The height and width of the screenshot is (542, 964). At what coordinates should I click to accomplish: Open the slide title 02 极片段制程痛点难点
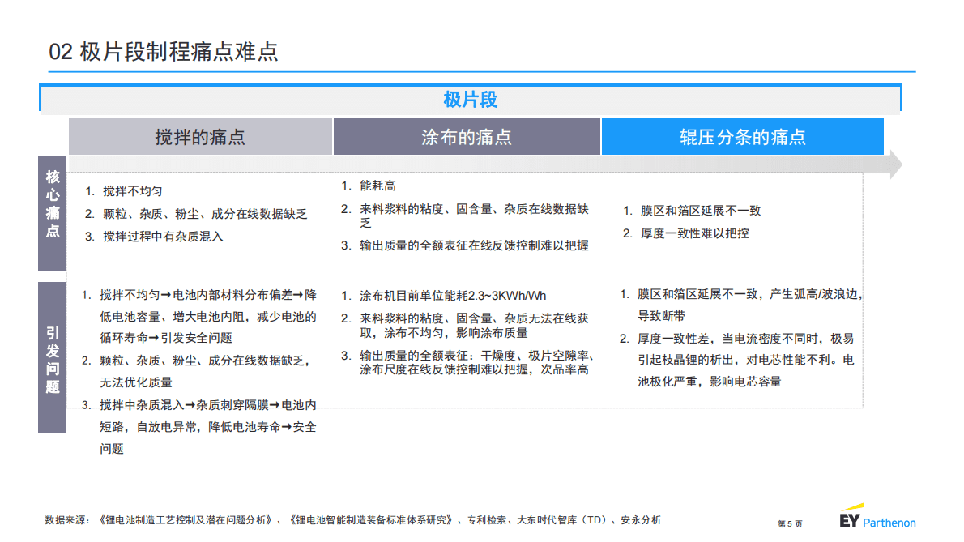click(x=162, y=49)
